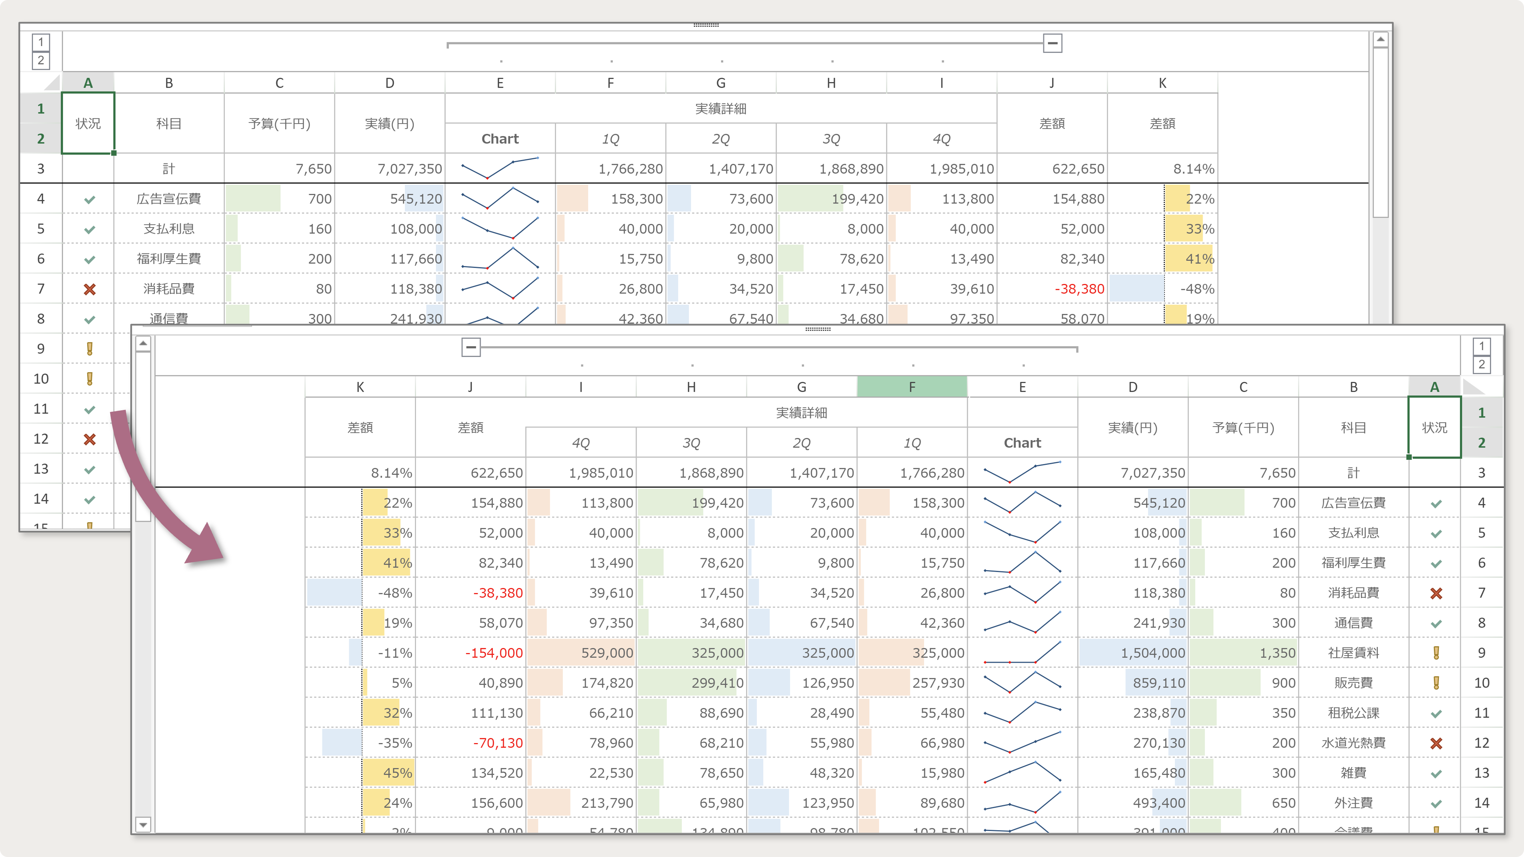Viewport: 1524px width, 857px height.
Task: Select cell -154,000 in front sheet
Action: [x=471, y=653]
